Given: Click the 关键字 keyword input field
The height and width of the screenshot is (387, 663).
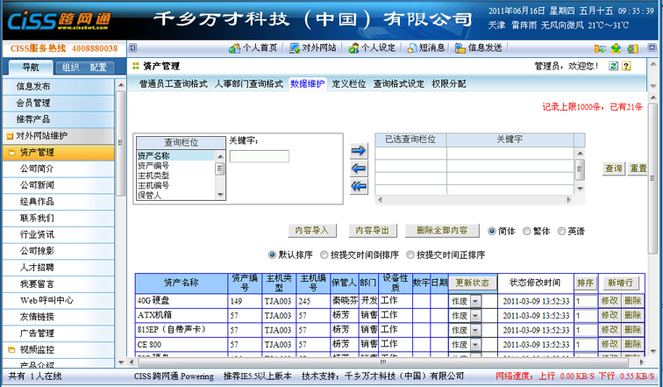Looking at the screenshot, I should tap(259, 156).
